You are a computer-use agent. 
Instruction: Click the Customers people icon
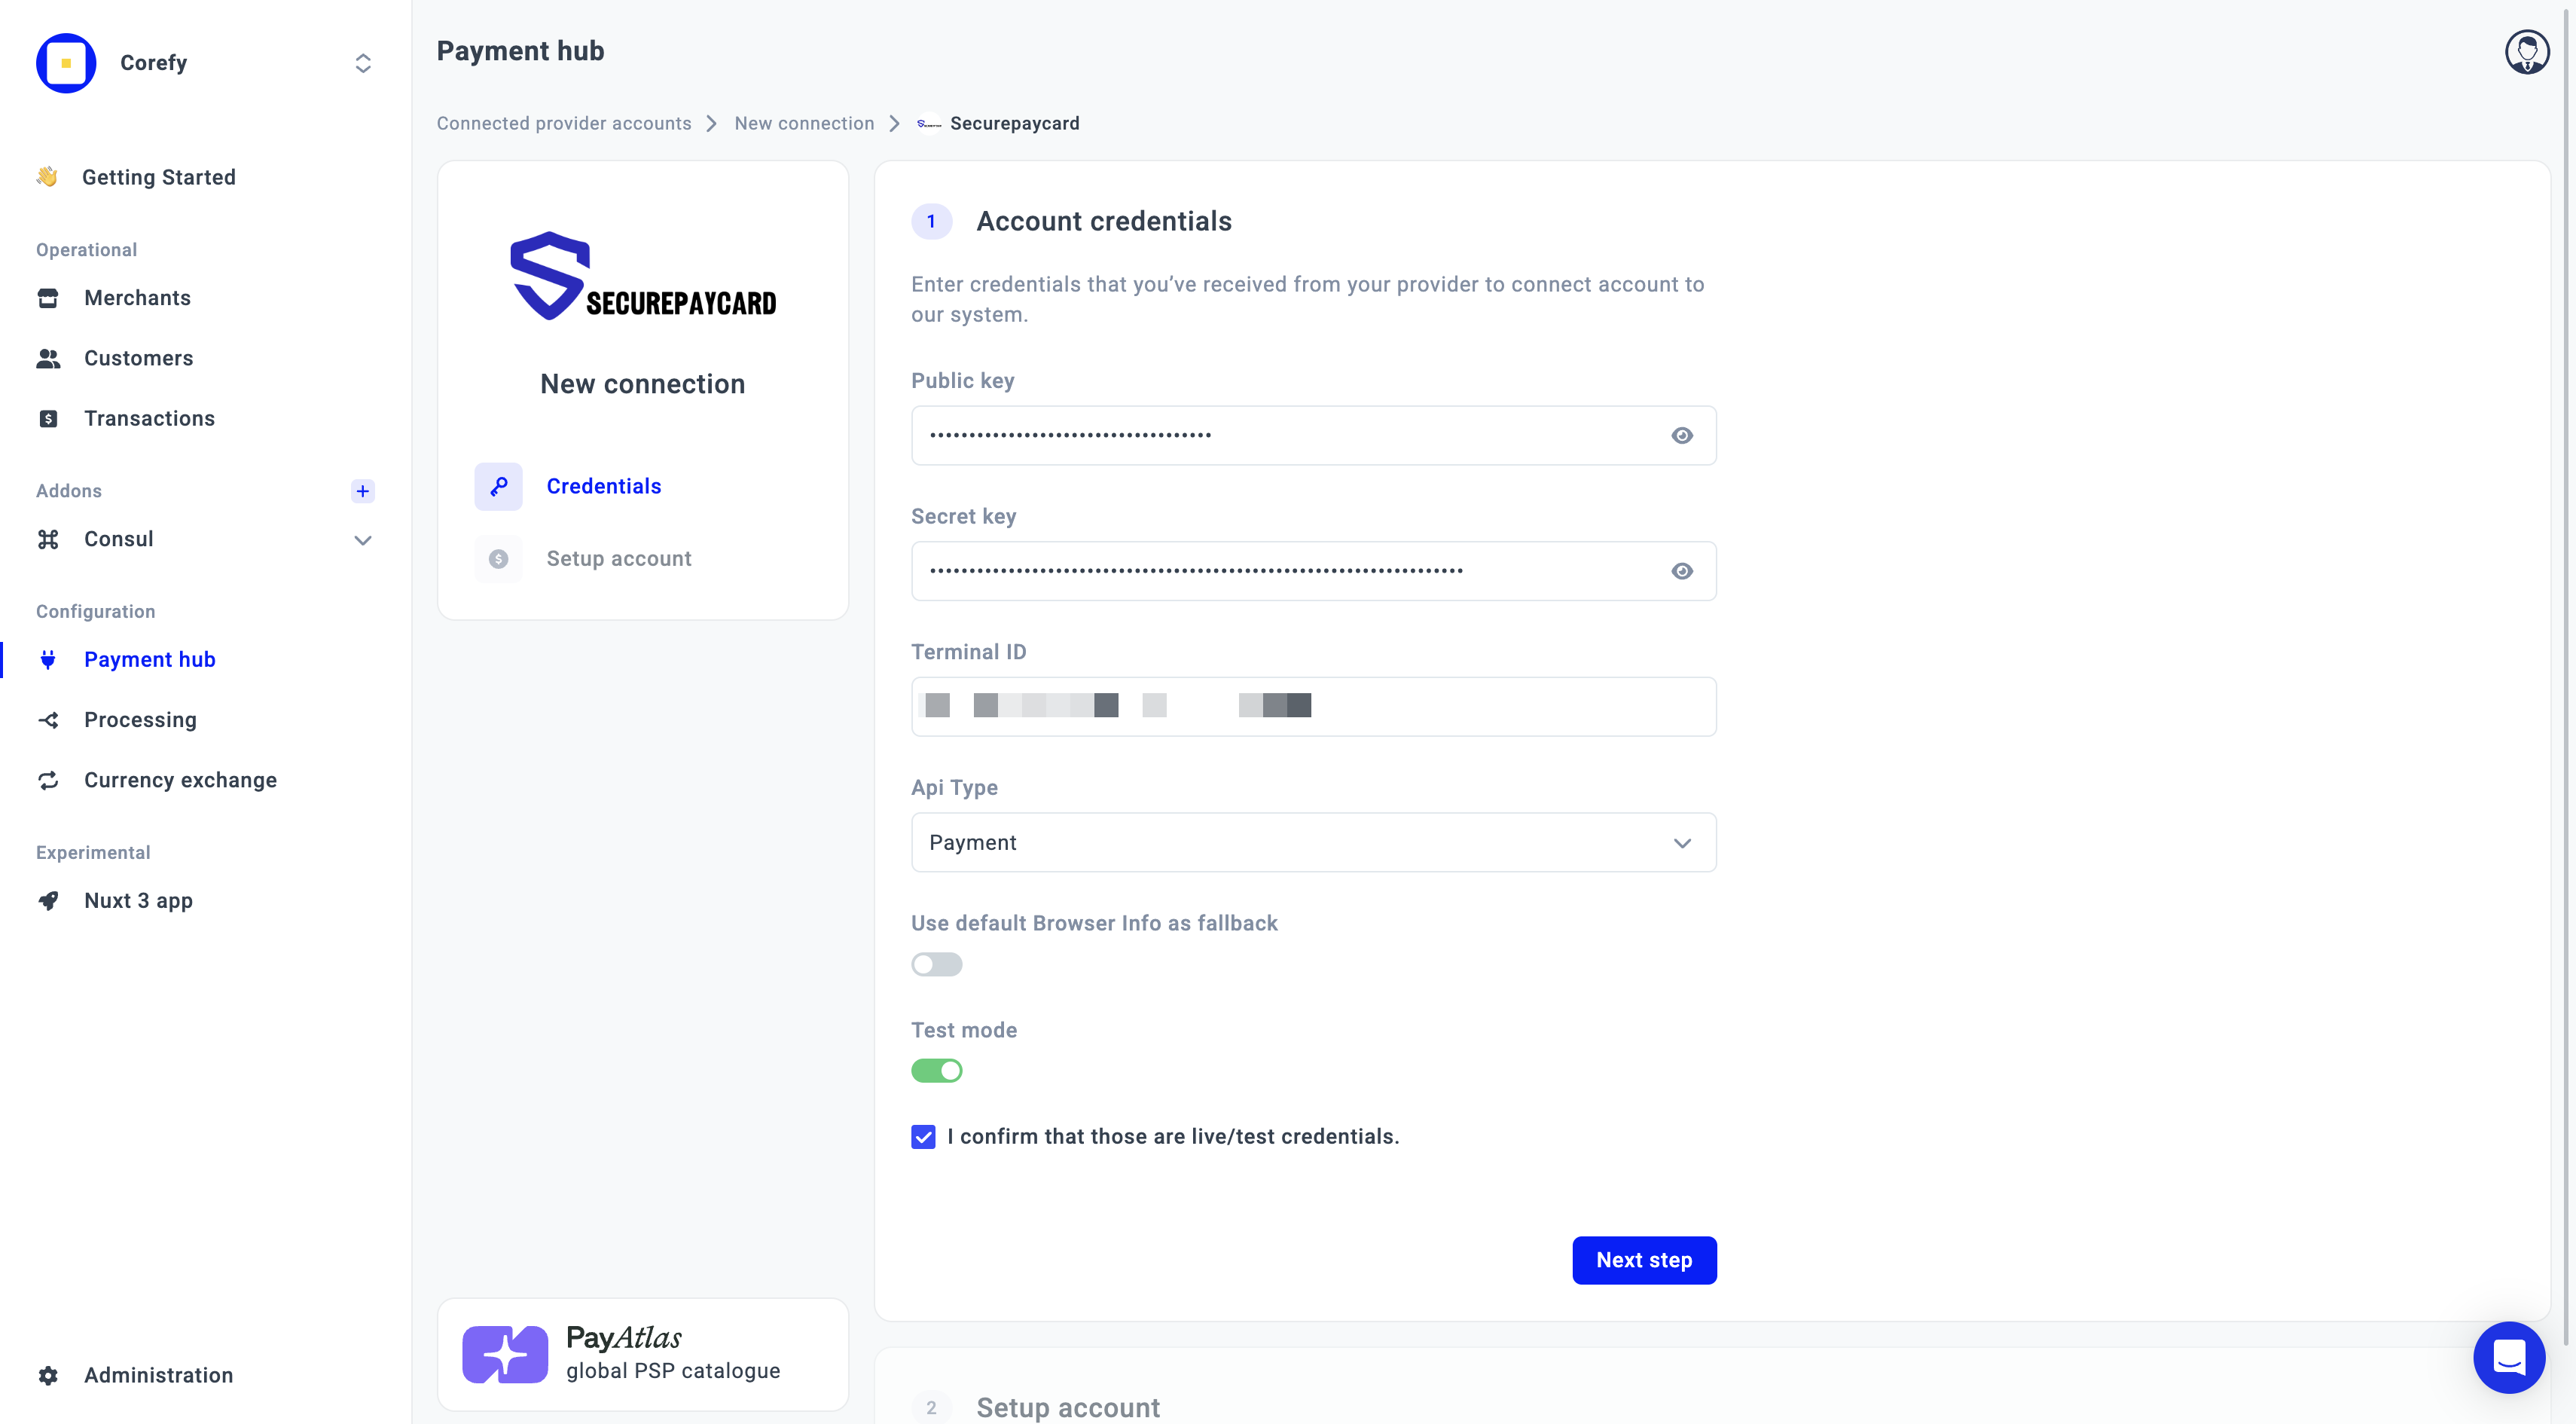click(x=48, y=358)
